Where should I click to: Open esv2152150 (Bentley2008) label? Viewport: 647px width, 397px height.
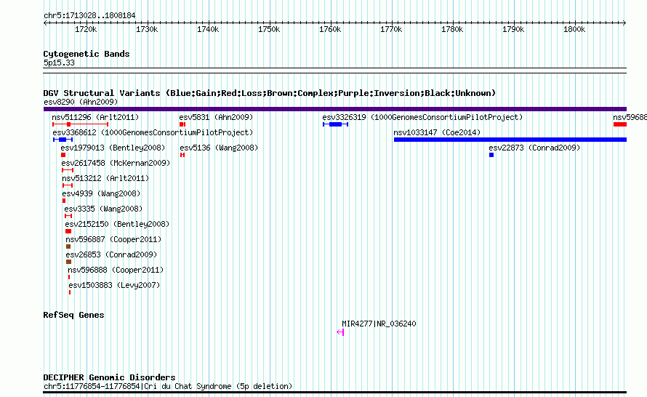pos(117,224)
